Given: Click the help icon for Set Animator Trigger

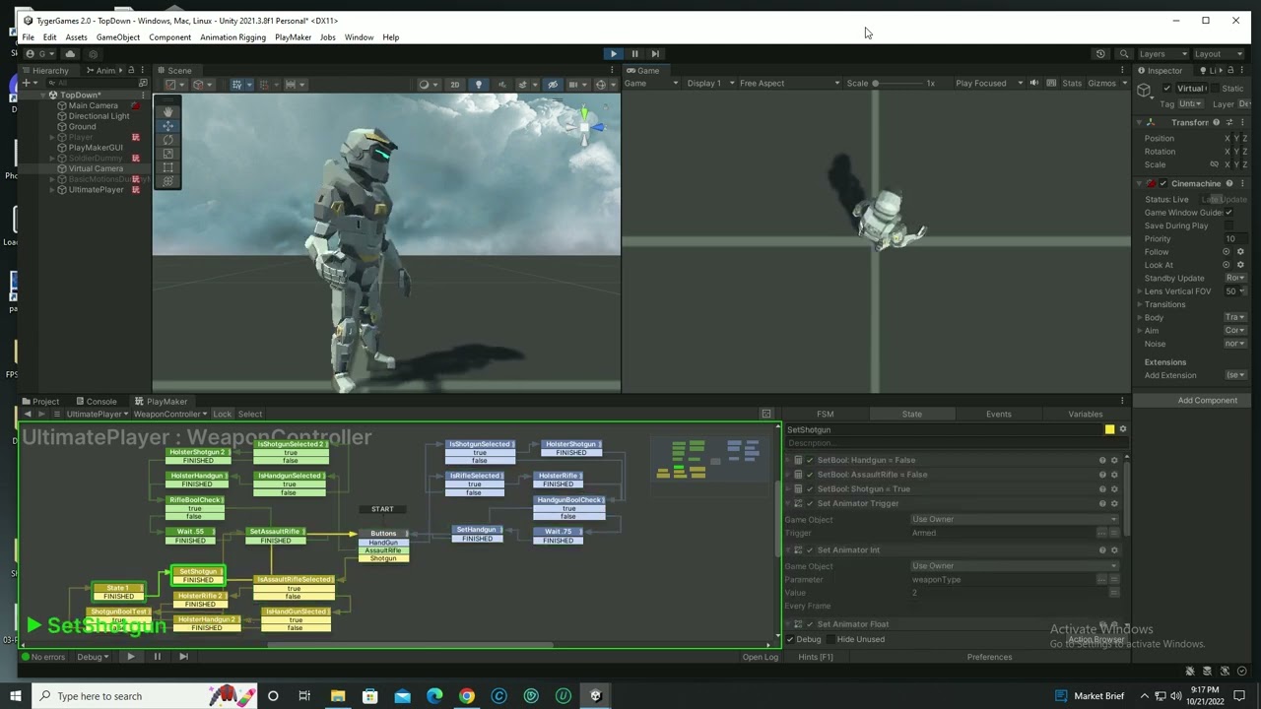Looking at the screenshot, I should point(1102,503).
